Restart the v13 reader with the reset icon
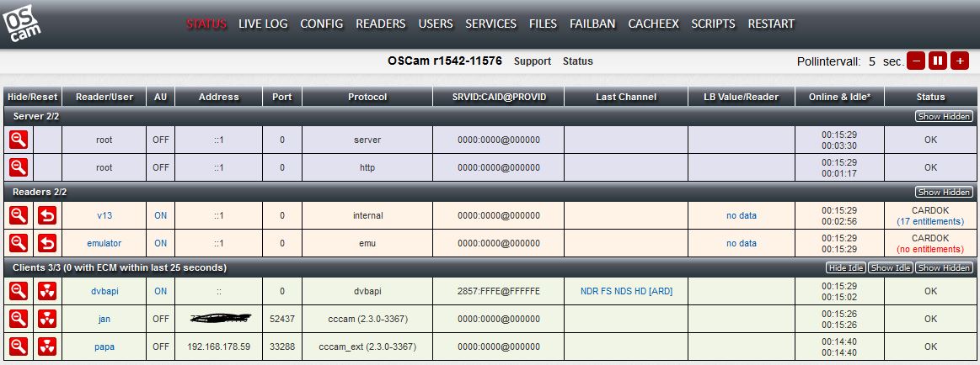Screen dimensions: 980x365 click(47, 215)
